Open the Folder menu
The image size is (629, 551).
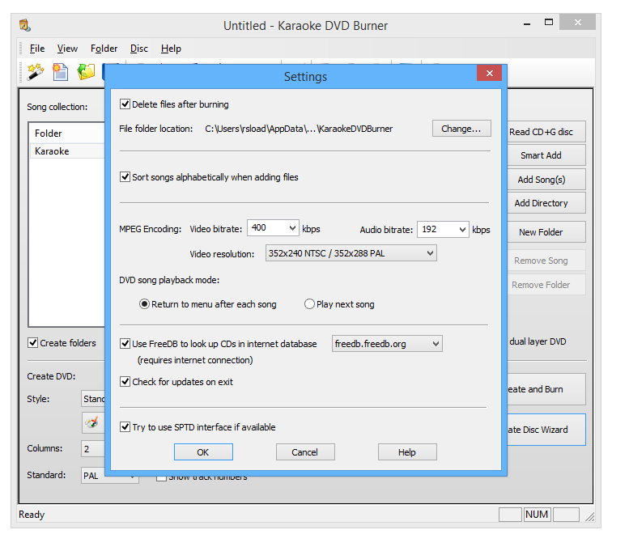click(x=104, y=49)
